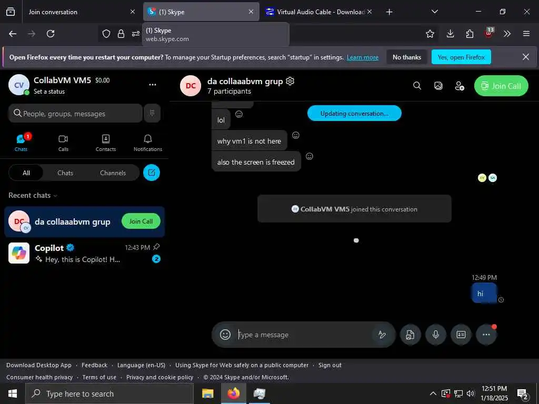This screenshot has height=404, width=539.
Task: Select the Channels filter pill
Action: click(x=113, y=173)
